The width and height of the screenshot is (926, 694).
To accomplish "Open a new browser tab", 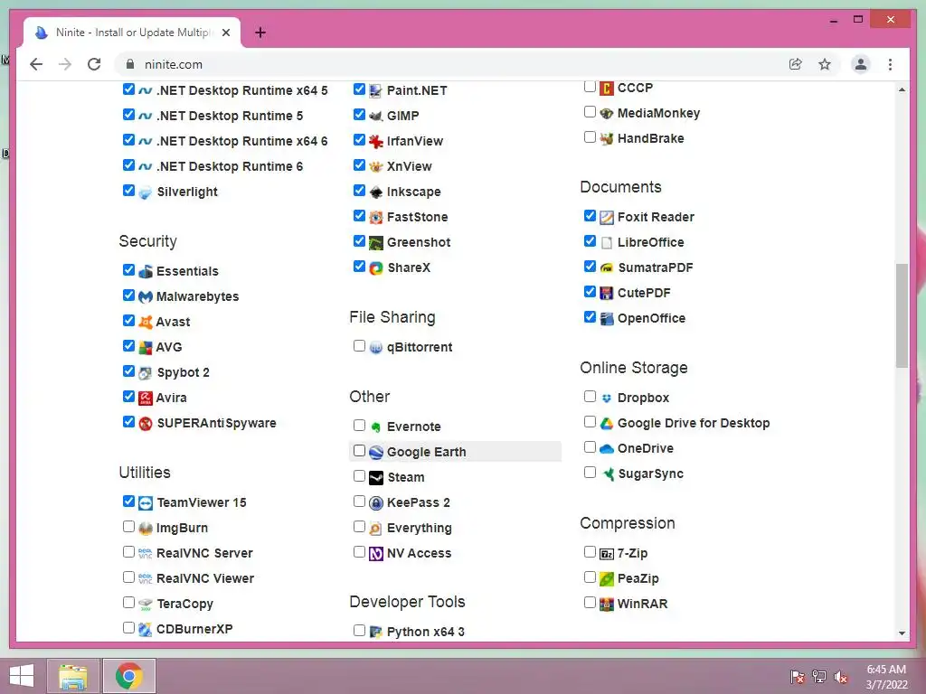I will coord(260,33).
